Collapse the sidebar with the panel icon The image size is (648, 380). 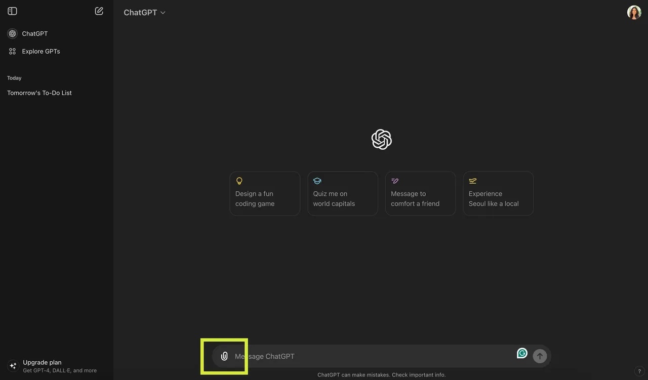point(13,11)
